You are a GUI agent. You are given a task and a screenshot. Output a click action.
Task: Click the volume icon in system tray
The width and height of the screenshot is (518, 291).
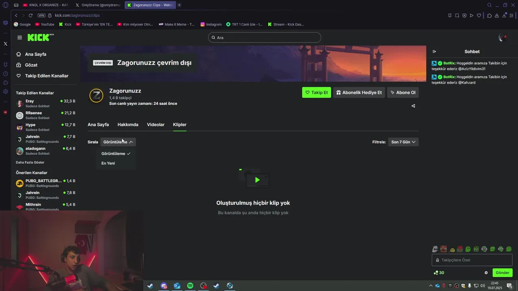[483, 286]
